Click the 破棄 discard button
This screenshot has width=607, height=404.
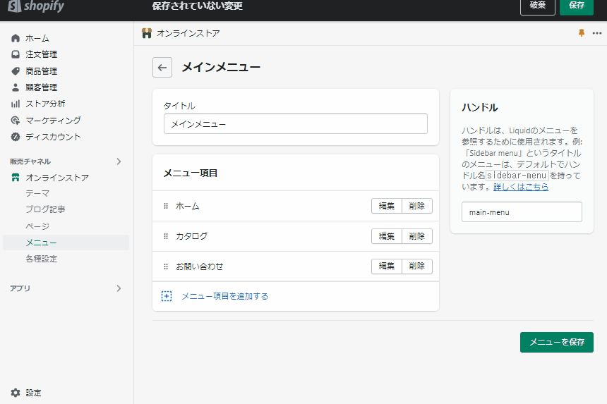coord(538,6)
